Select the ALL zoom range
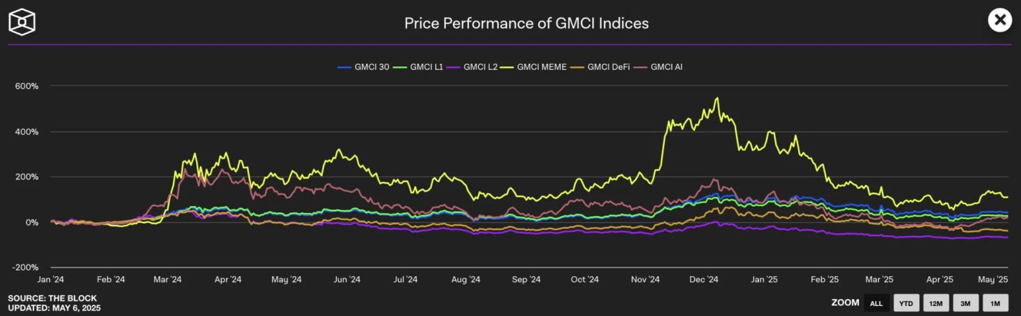1021x316 pixels. pos(876,303)
